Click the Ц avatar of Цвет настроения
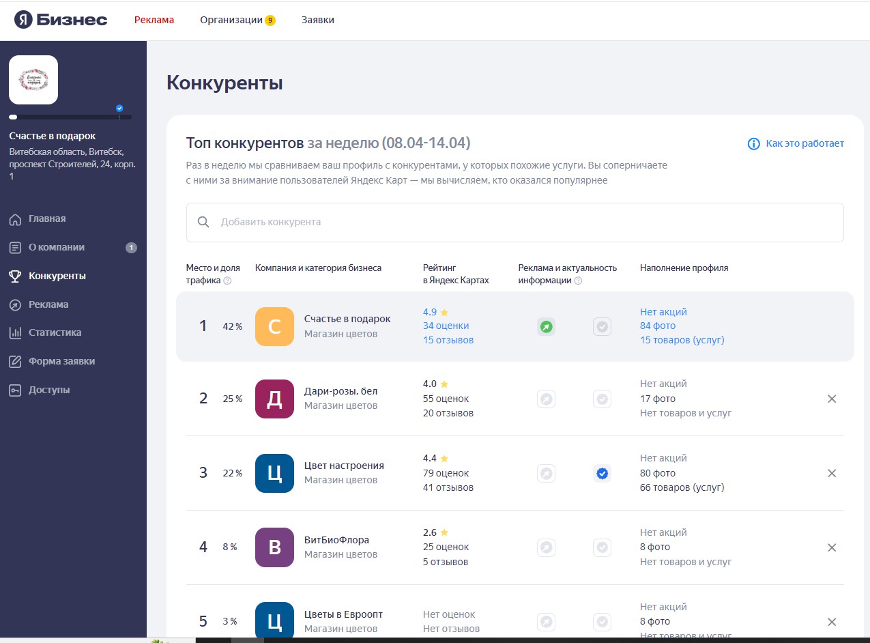 point(274,473)
